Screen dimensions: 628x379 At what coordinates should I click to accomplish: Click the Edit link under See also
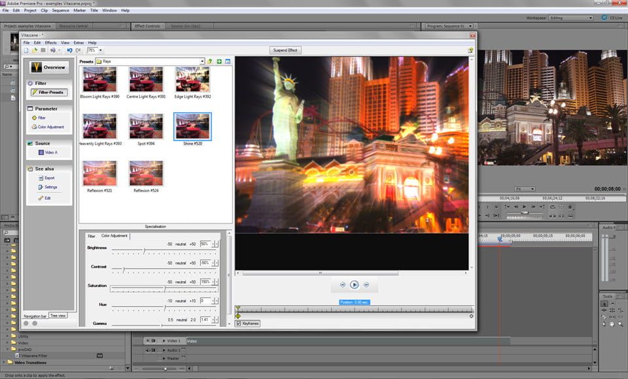click(x=47, y=198)
